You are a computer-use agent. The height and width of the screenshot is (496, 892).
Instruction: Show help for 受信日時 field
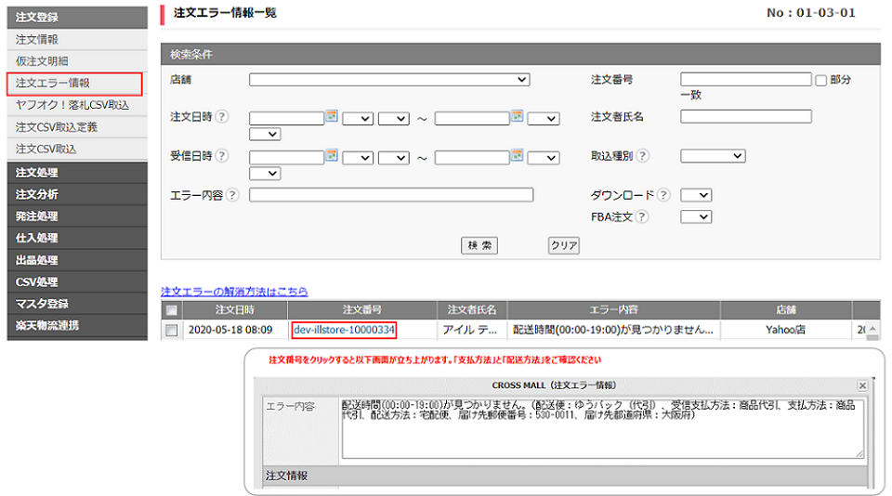222,155
